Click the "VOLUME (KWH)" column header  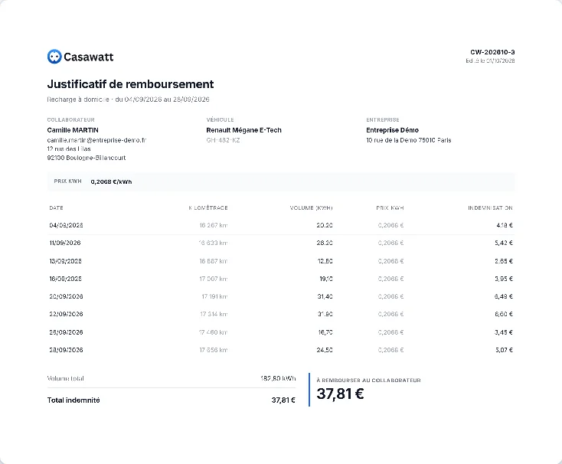311,207
